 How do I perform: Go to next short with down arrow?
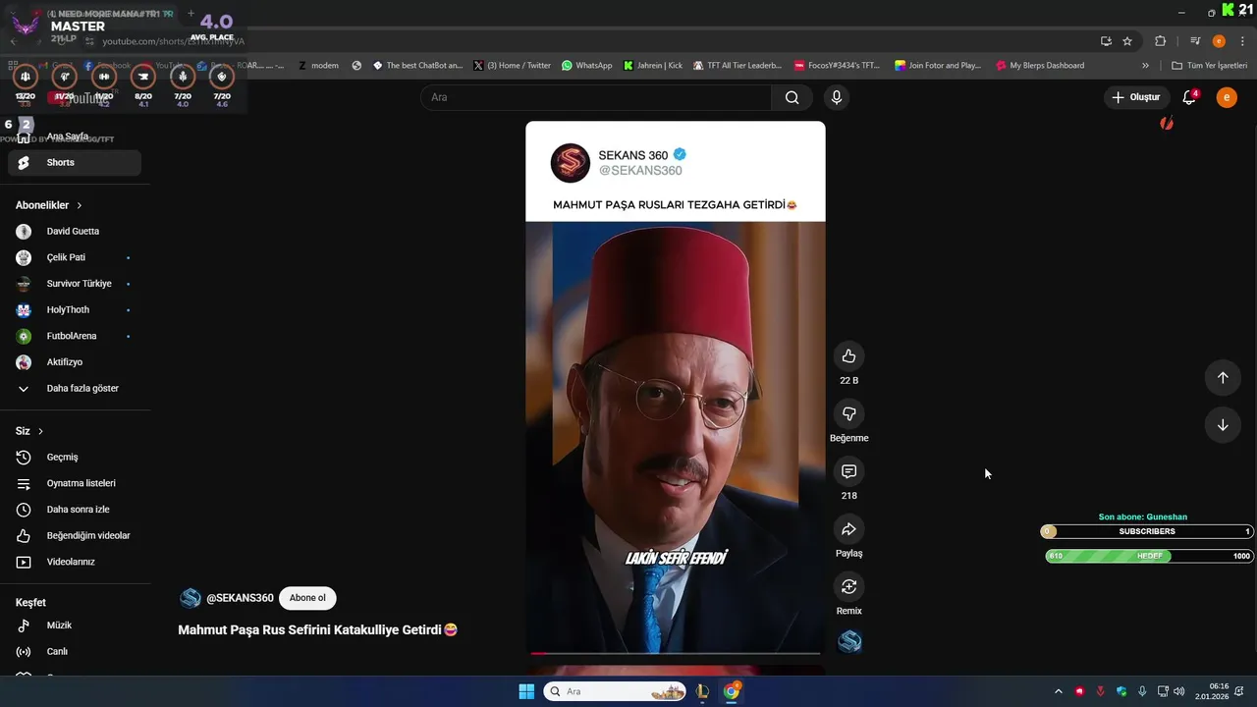click(x=1223, y=425)
